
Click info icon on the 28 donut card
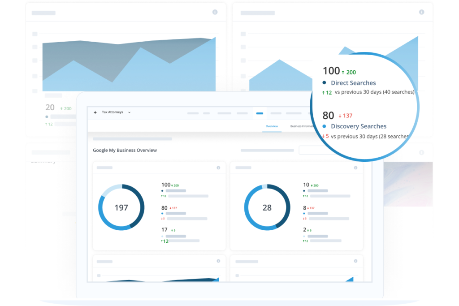point(355,168)
